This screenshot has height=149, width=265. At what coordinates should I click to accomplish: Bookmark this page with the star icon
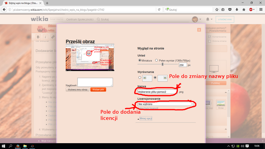[x=217, y=10]
